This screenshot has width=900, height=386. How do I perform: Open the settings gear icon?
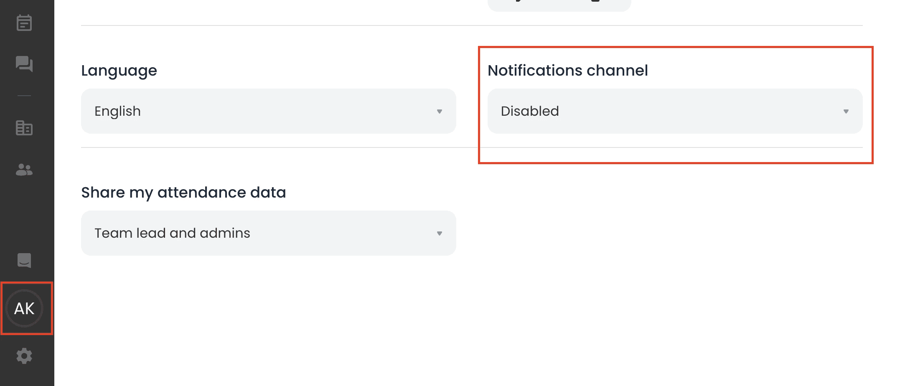click(x=24, y=356)
